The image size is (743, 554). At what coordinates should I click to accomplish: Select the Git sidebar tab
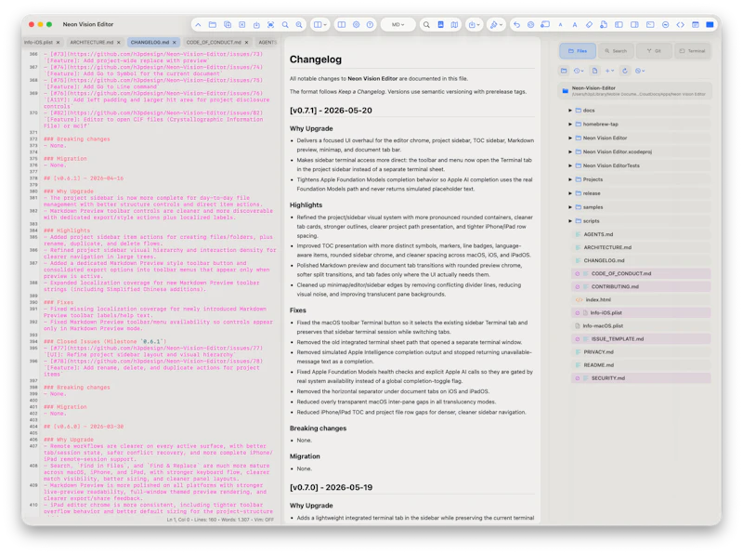click(x=654, y=51)
